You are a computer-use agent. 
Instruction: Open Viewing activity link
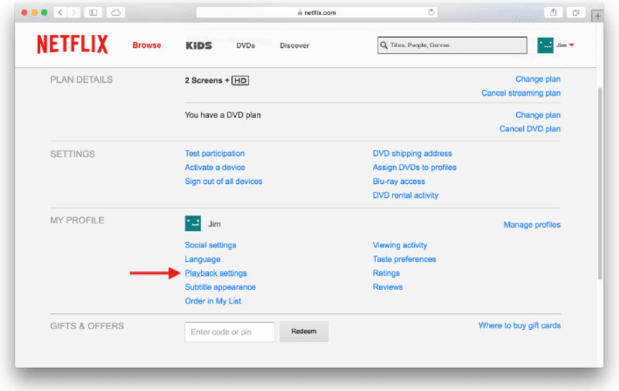coord(400,245)
